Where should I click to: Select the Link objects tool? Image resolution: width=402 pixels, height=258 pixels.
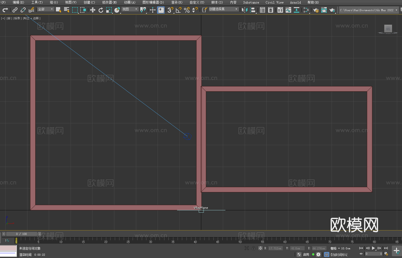pos(15,10)
